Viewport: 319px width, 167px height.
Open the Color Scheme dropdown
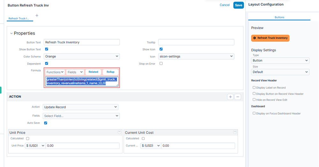click(82, 56)
